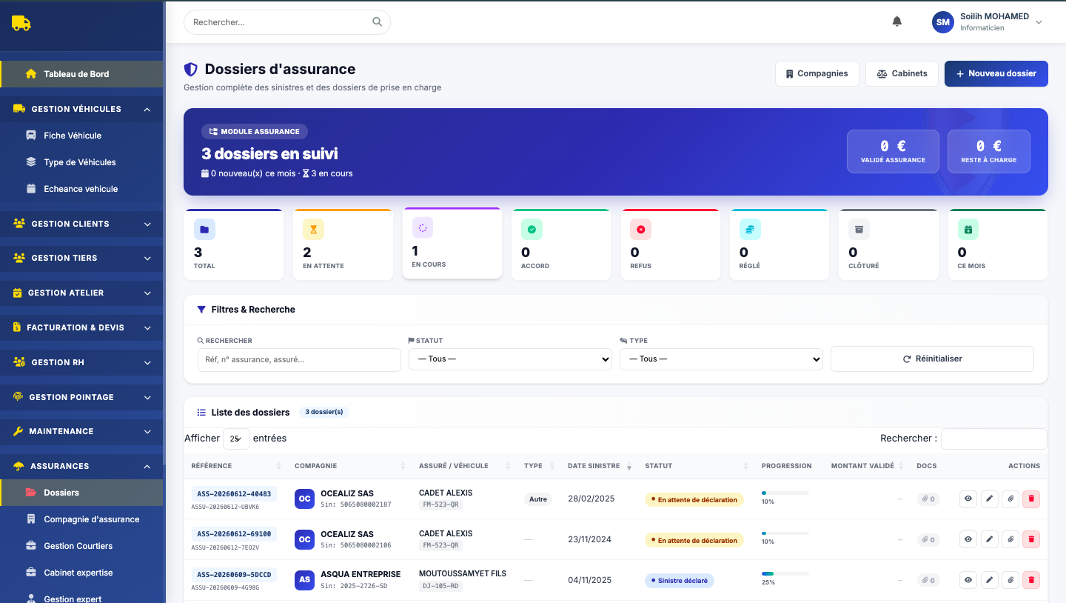Sort the table by Date sinistre column
Viewport: 1066px width, 603px height.
pos(599,466)
